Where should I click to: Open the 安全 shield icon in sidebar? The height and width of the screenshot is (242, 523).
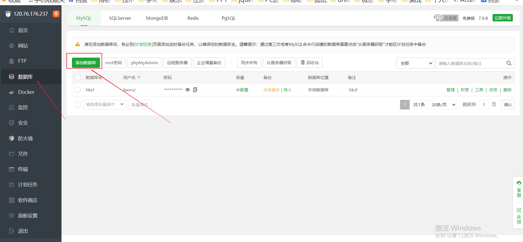coord(12,123)
